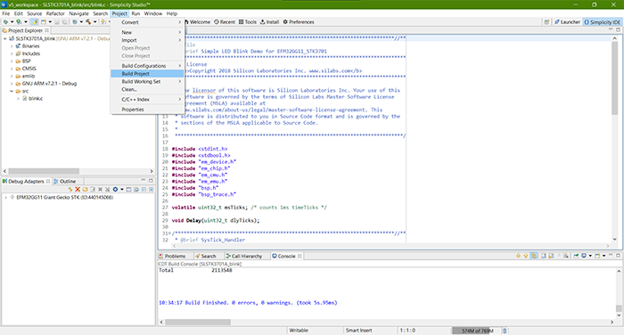This screenshot has width=624, height=335.
Task: Open Tools from the toolbar
Action: [248, 22]
